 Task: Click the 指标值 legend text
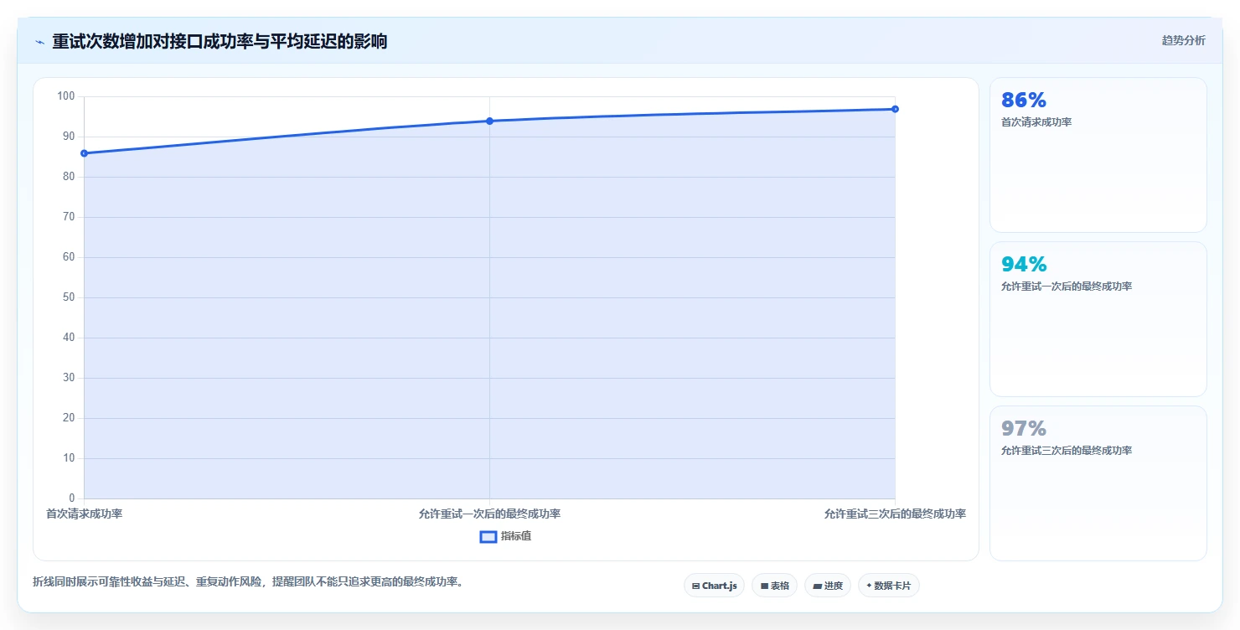pos(516,536)
